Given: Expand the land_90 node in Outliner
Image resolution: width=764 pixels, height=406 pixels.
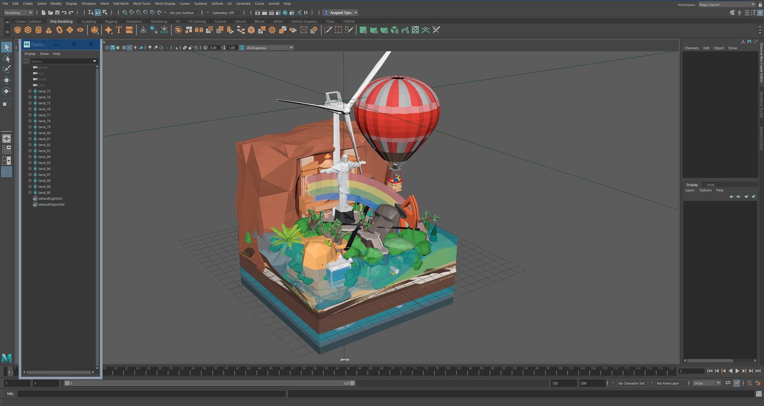Looking at the screenshot, I should click(x=30, y=192).
